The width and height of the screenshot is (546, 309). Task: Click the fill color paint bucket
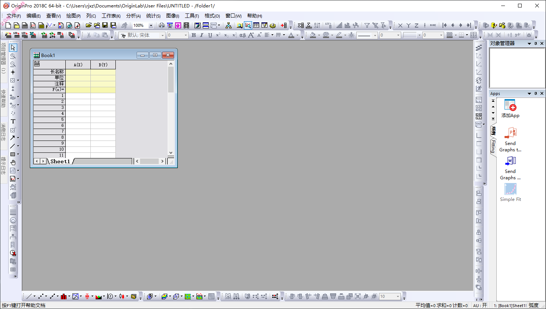point(313,35)
